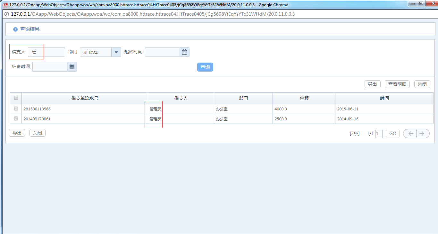Go to the next page arrow
Image resolution: width=438 pixels, height=234 pixels.
pyautogui.click(x=422, y=134)
